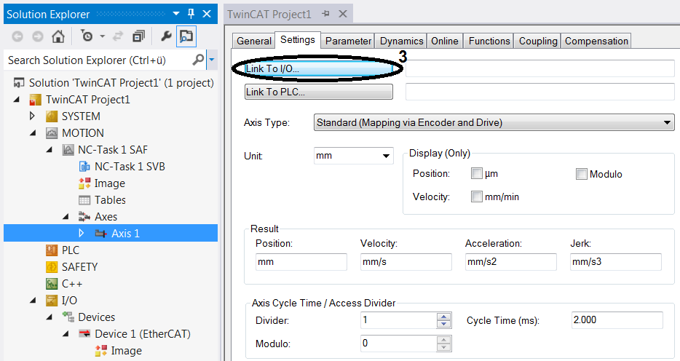Collapse the NC-Task 1 SAF node
Screen dimensions: 680x361
(50, 150)
